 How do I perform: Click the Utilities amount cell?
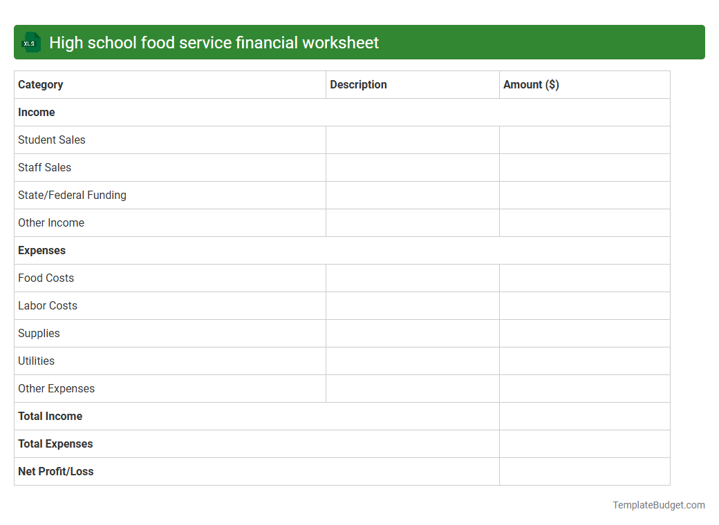(584, 361)
